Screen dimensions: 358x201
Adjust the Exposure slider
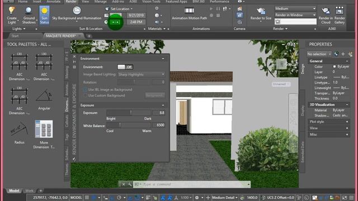click(129, 113)
